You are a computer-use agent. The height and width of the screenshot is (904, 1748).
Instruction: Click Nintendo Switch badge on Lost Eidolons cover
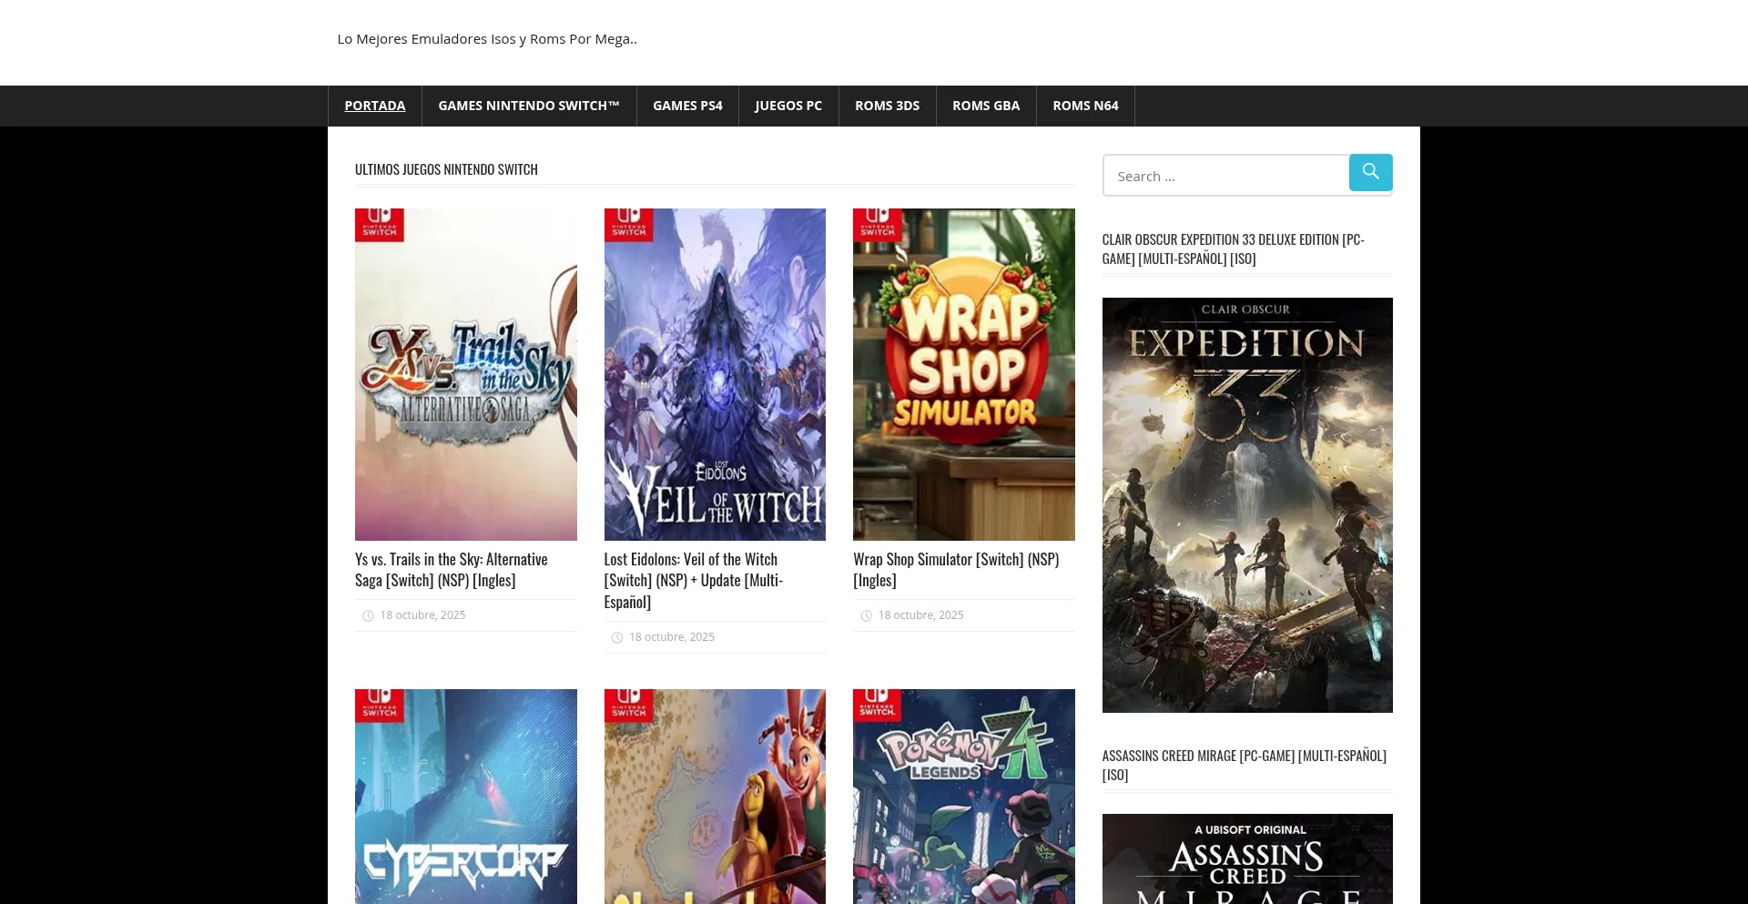[628, 224]
